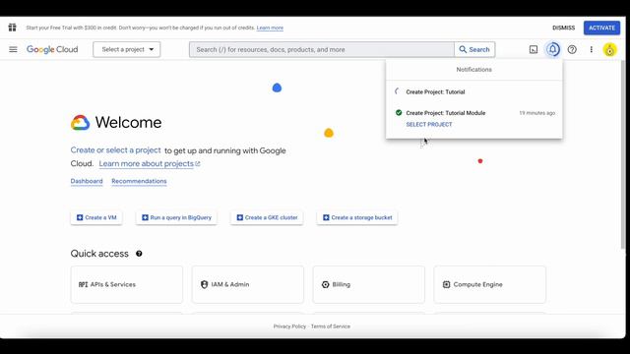The image size is (630, 354).
Task: Click the Activate button
Action: pyautogui.click(x=601, y=28)
